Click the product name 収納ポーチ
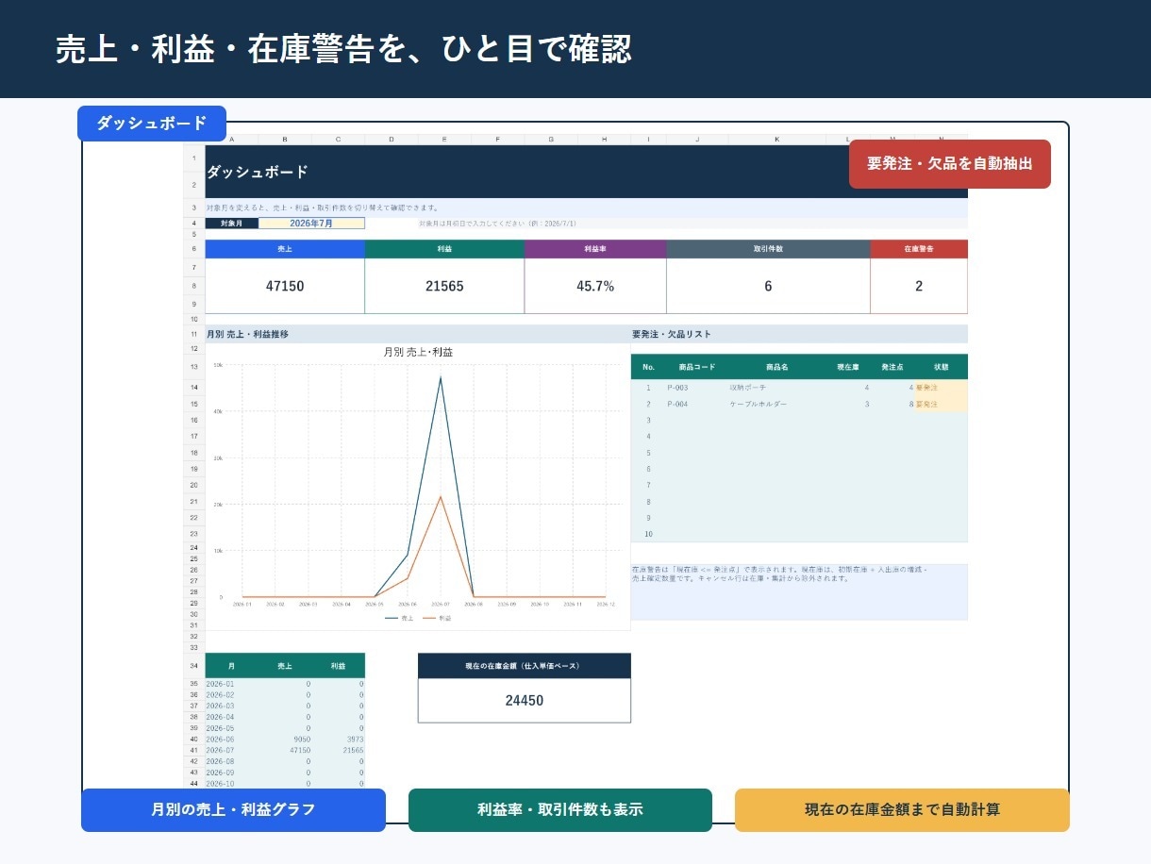 click(747, 388)
